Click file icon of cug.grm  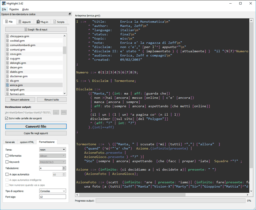tap(7, 59)
